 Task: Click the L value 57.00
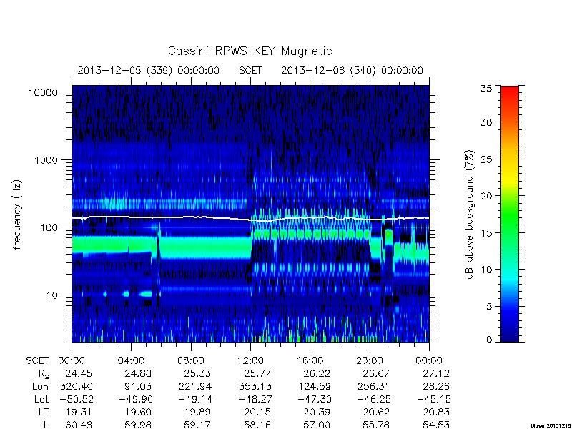point(317,425)
